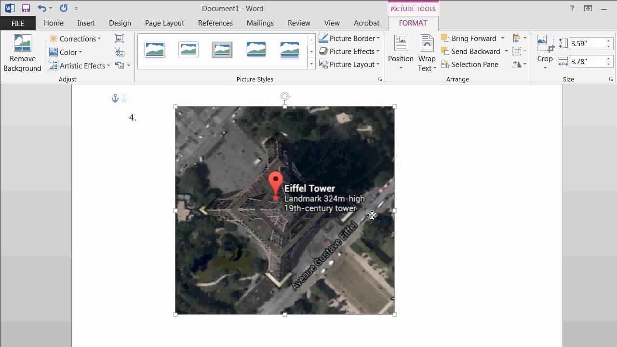Apply the third, highlighted picture style
This screenshot has height=347, width=617.
click(222, 50)
